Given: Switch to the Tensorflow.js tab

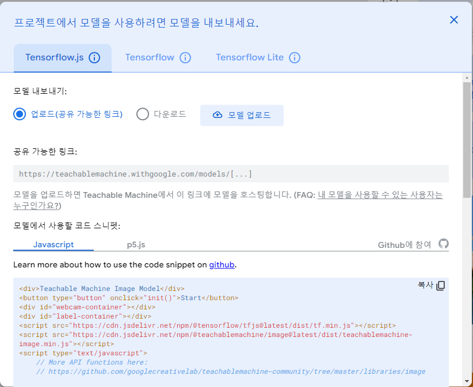Looking at the screenshot, I should click(63, 58).
